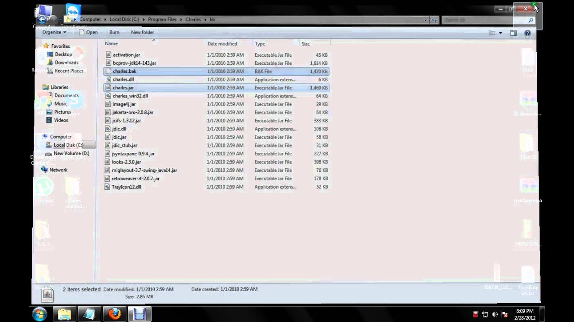
Task: Select the looks-2.3.0.jar file name
Action: (126, 162)
